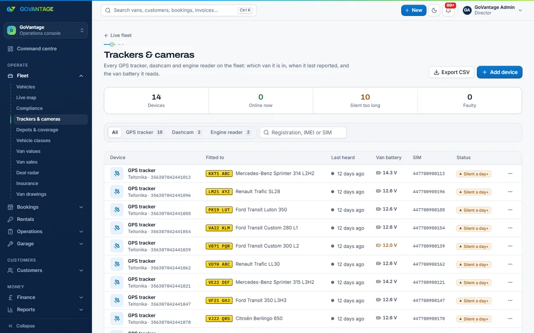Open ellipsis menu for VJ22 QRS row

click(510, 318)
